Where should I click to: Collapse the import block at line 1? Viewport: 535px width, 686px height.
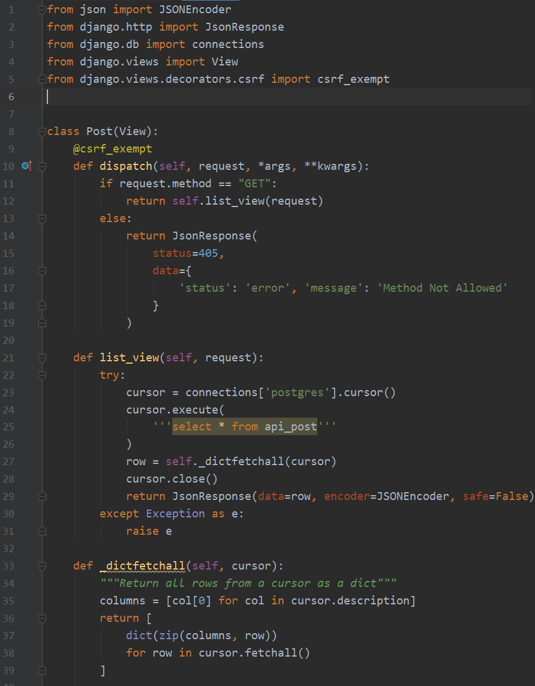point(42,10)
